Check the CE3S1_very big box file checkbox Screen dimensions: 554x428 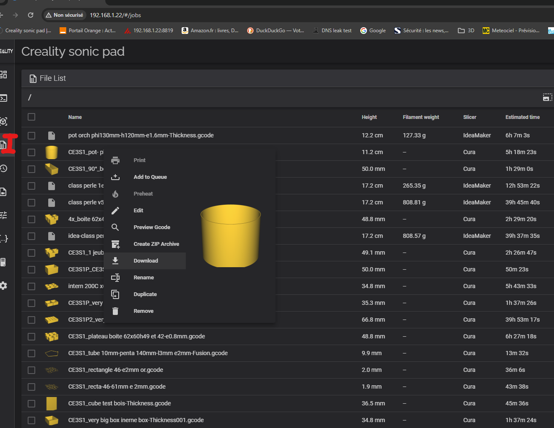pos(31,420)
